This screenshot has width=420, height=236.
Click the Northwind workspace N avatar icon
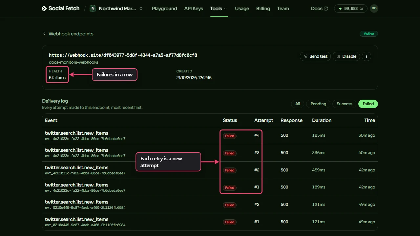tap(93, 9)
